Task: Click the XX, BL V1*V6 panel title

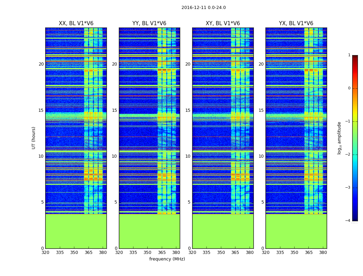Action: tap(76, 23)
